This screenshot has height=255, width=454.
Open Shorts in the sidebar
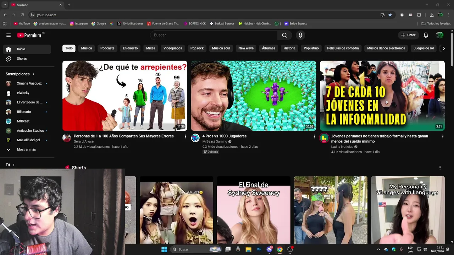[x=27, y=58]
